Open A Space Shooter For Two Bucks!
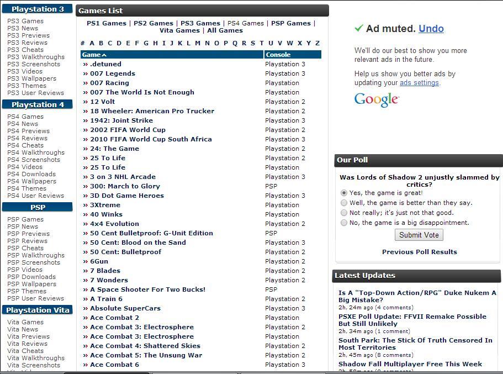Screen dimensions: 503x374 click(147, 289)
